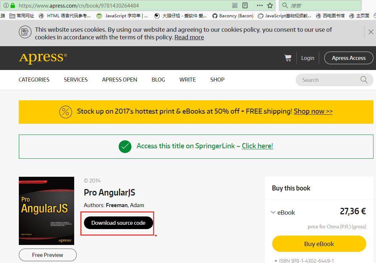376x263 pixels.
Task: Bookmark this page with star icon
Action: click(270, 5)
